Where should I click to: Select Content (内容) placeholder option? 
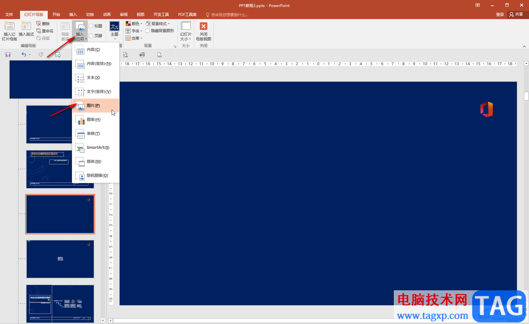click(x=96, y=50)
